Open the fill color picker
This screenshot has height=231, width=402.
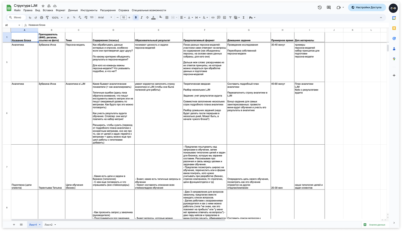click(x=161, y=17)
